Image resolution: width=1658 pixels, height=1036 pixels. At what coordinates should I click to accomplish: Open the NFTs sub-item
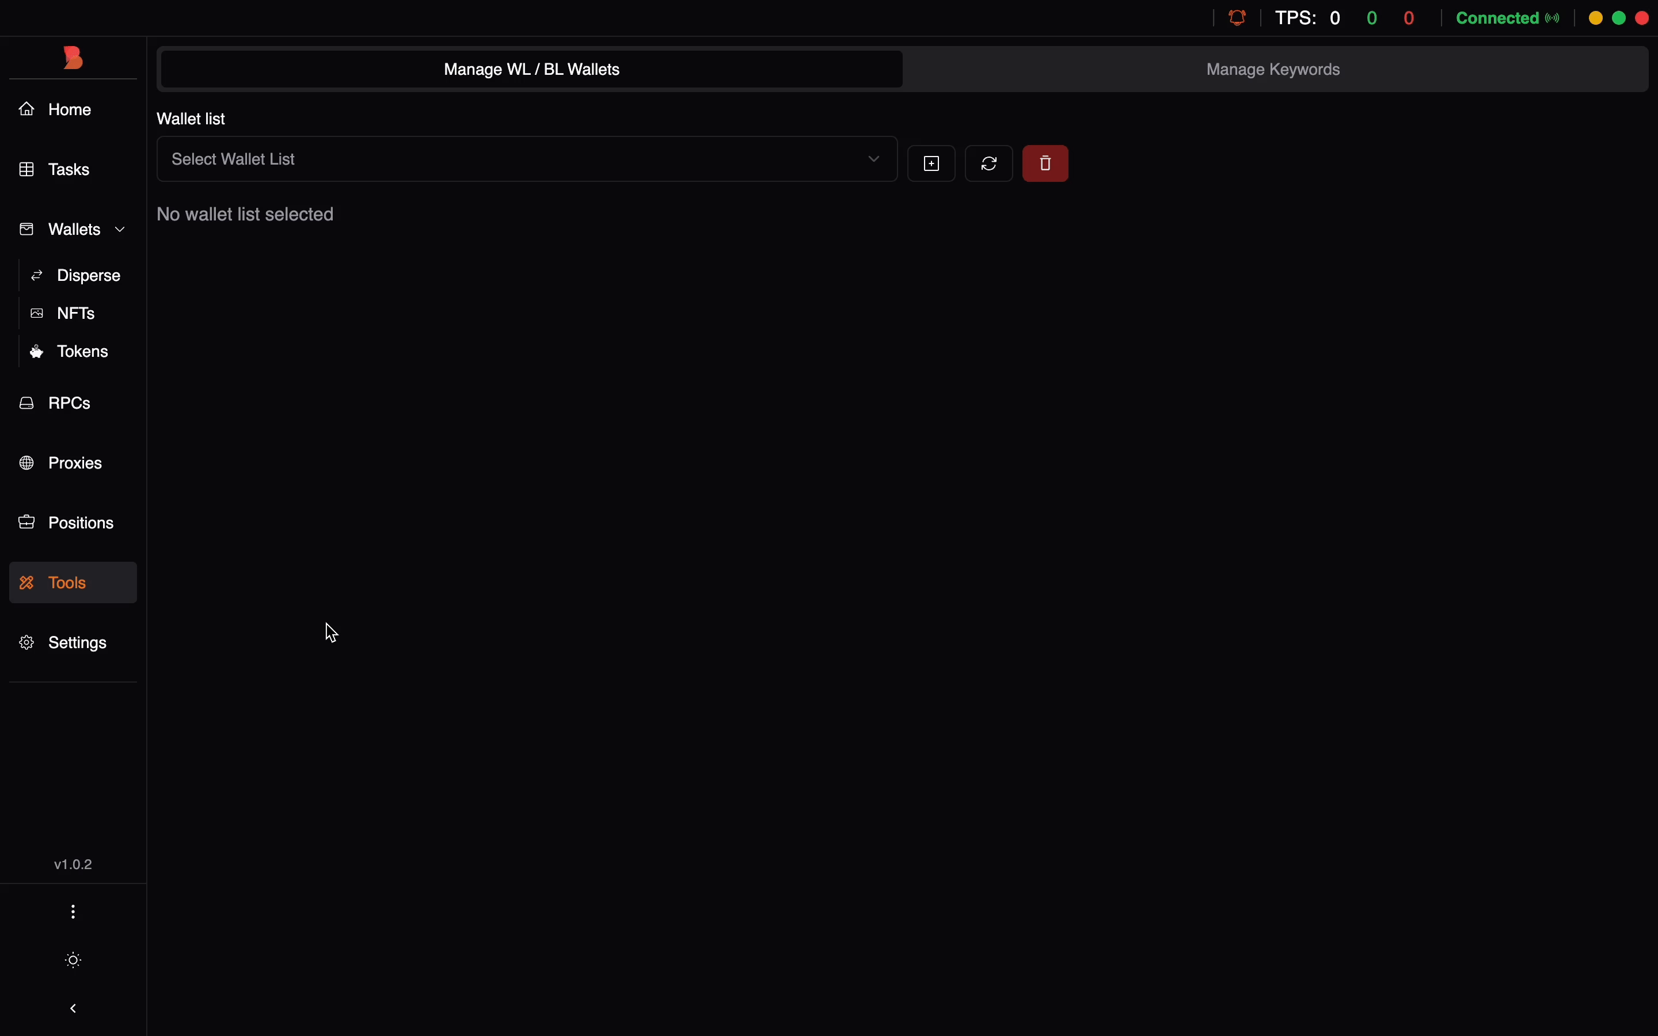[77, 313]
